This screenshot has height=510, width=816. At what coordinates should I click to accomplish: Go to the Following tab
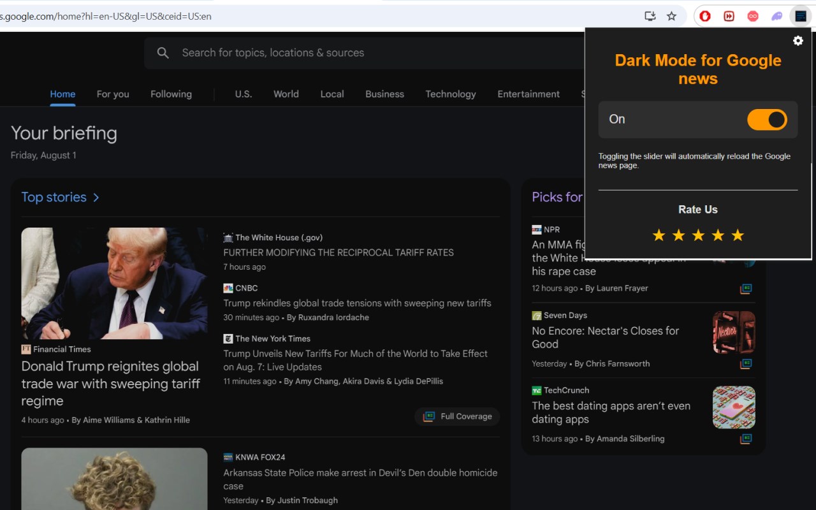171,94
